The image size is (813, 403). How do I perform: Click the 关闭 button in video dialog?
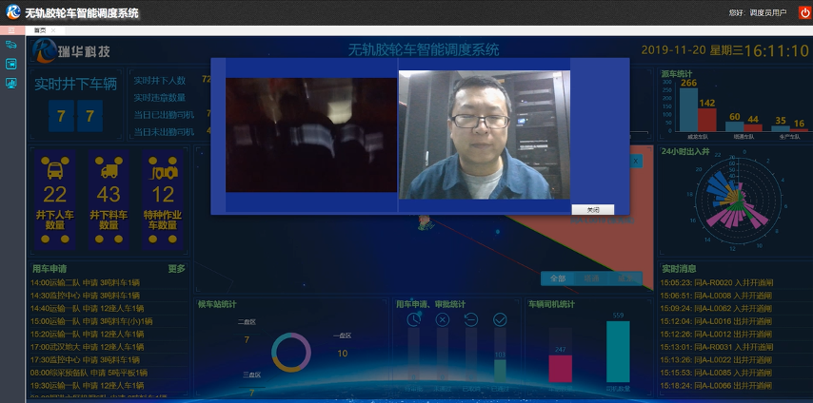pyautogui.click(x=593, y=210)
